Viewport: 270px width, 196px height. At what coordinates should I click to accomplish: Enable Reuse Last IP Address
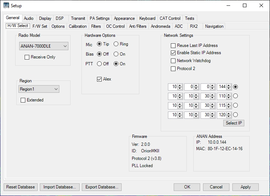173,45
